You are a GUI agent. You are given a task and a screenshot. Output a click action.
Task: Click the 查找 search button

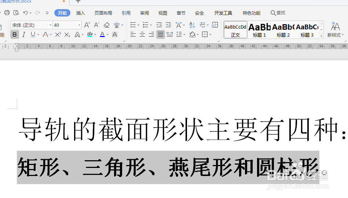[278, 13]
